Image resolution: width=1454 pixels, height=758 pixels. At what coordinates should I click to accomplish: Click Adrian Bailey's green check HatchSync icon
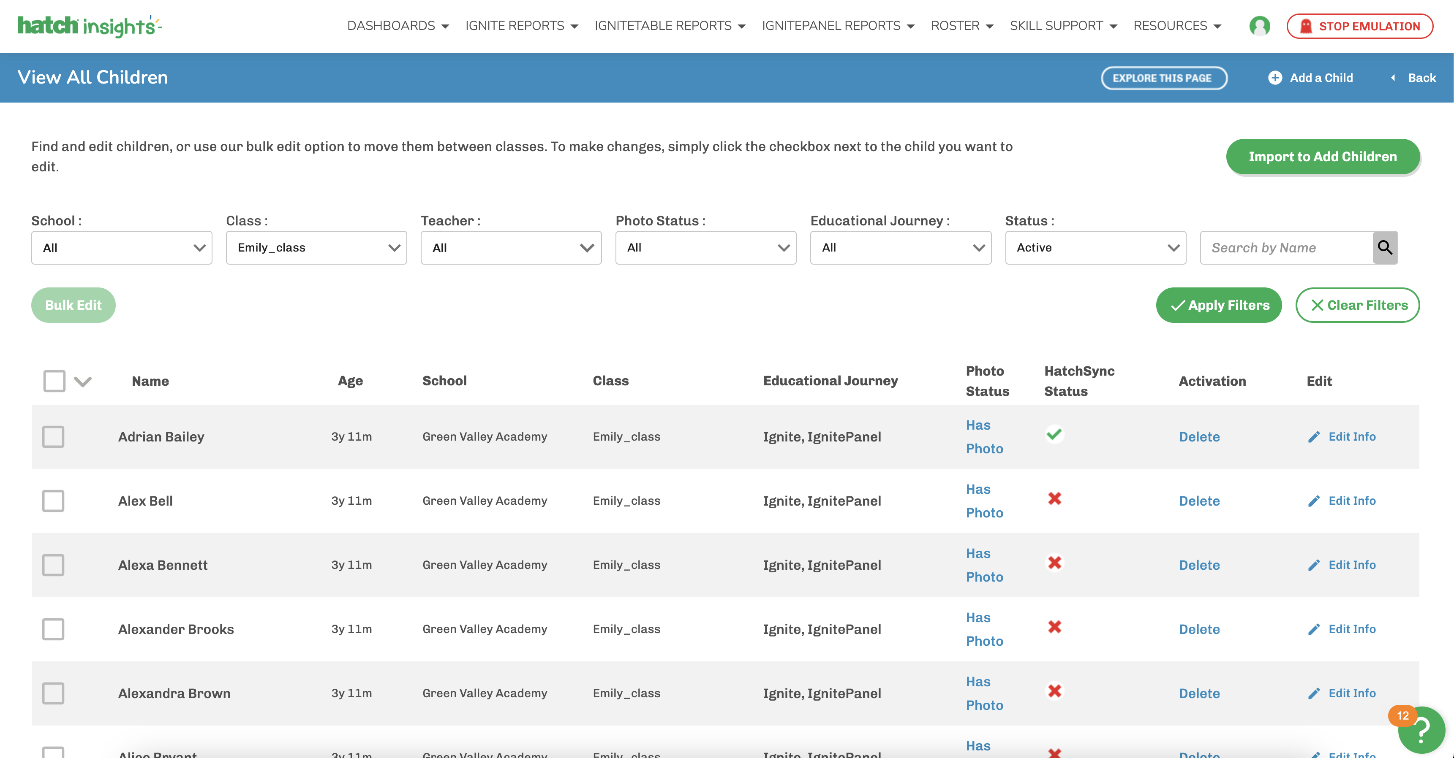[x=1054, y=434]
